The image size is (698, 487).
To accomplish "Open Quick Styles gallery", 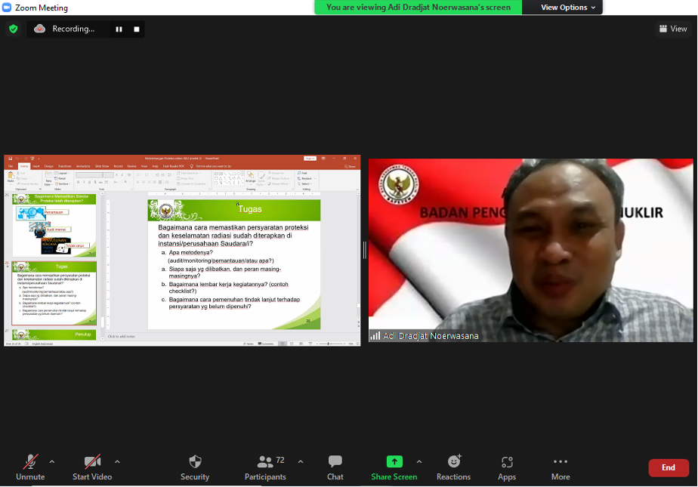I will 261,178.
